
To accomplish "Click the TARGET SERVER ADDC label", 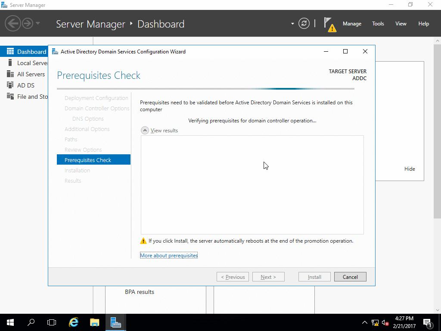I will click(348, 75).
